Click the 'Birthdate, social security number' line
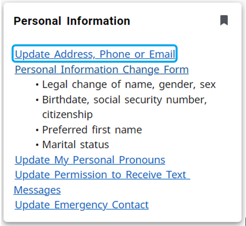 coord(124,99)
